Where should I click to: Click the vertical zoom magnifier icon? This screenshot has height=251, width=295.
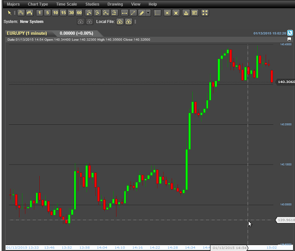[x=114, y=13]
